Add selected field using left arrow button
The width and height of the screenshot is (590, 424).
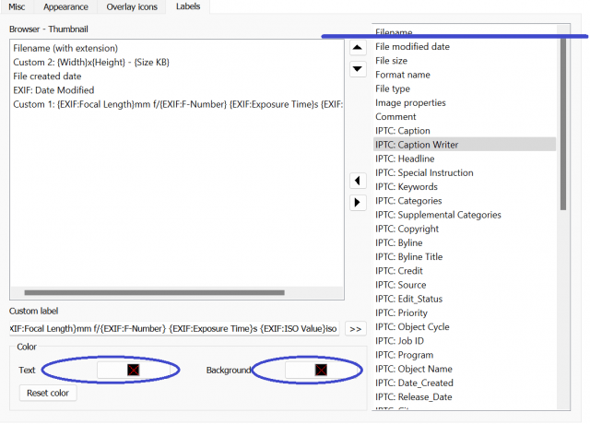click(x=358, y=181)
